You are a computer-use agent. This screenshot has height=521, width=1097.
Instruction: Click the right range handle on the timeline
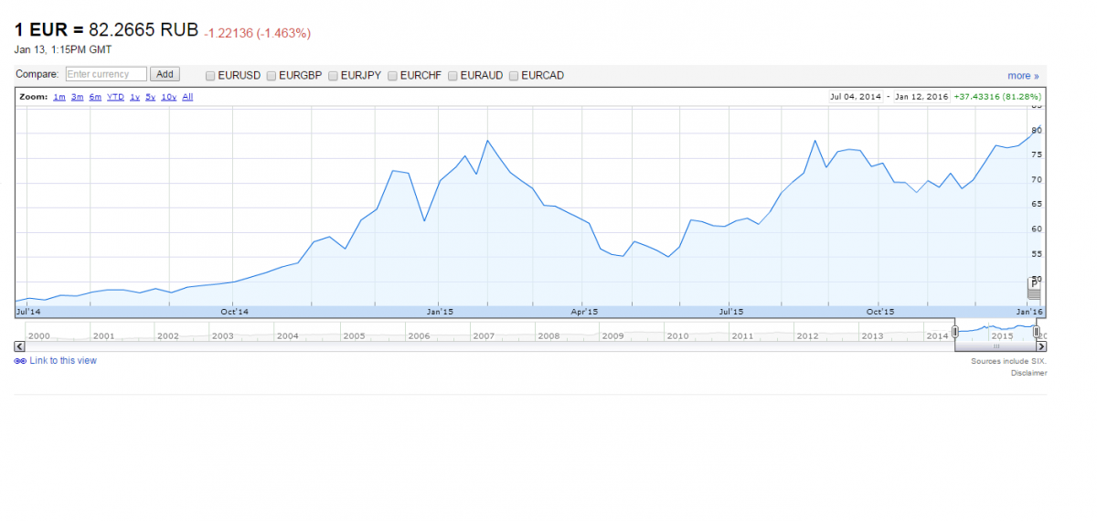[1036, 332]
